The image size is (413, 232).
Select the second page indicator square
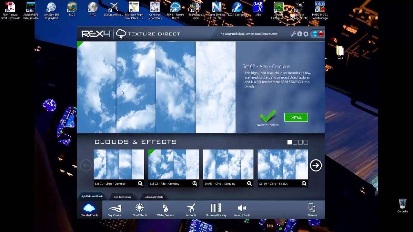click(295, 142)
